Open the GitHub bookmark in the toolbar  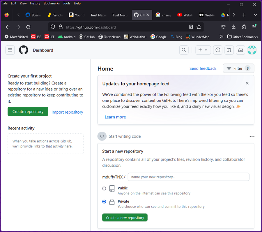click(x=87, y=37)
